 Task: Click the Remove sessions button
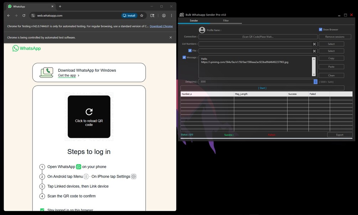pyautogui.click(x=335, y=37)
